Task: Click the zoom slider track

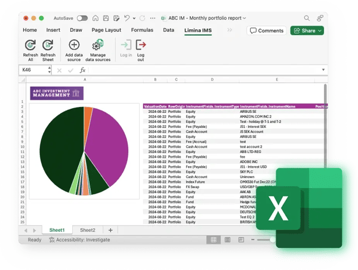Action: click(265, 240)
